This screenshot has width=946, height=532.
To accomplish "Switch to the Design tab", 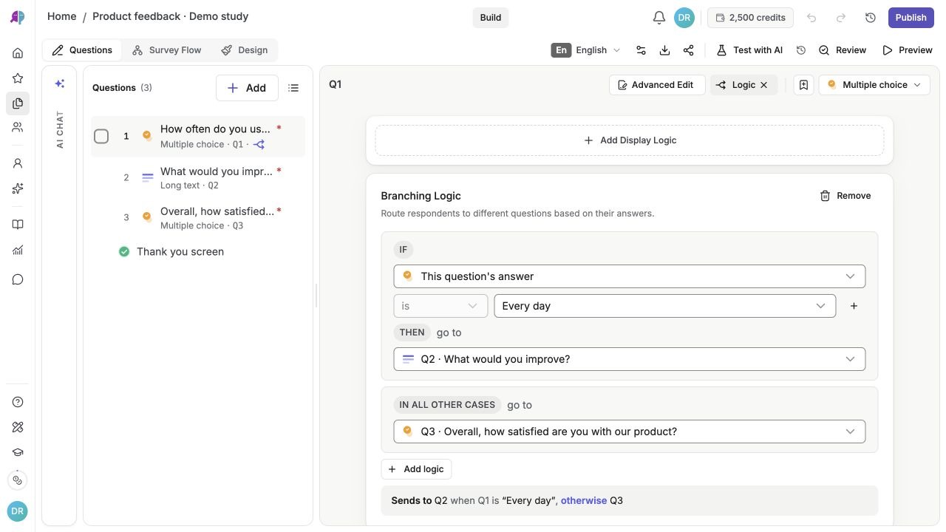I will [x=245, y=50].
